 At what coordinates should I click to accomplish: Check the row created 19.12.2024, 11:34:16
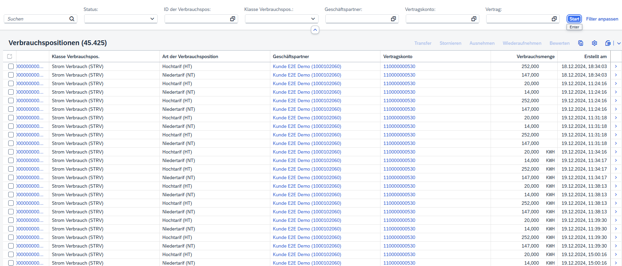(x=11, y=152)
